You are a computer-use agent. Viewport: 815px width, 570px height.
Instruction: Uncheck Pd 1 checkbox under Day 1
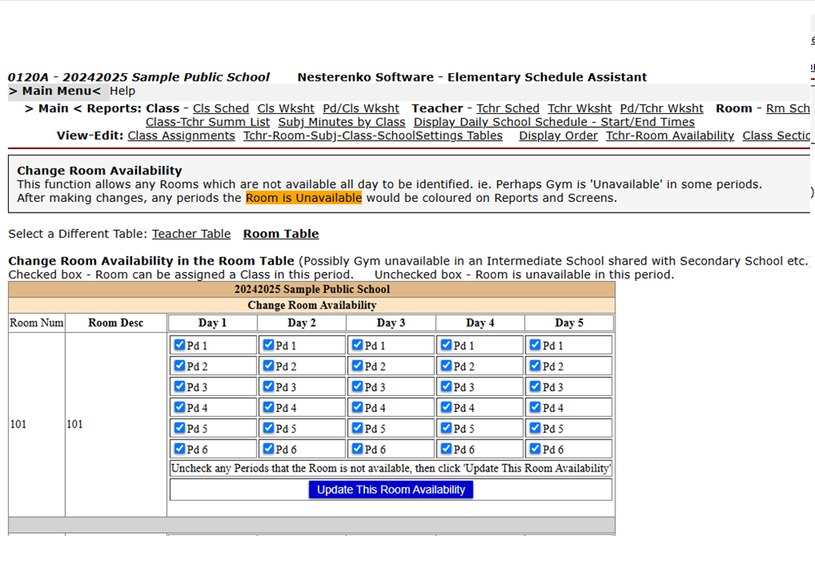(x=179, y=345)
